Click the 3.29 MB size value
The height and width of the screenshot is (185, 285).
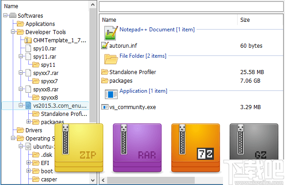tap(250, 107)
